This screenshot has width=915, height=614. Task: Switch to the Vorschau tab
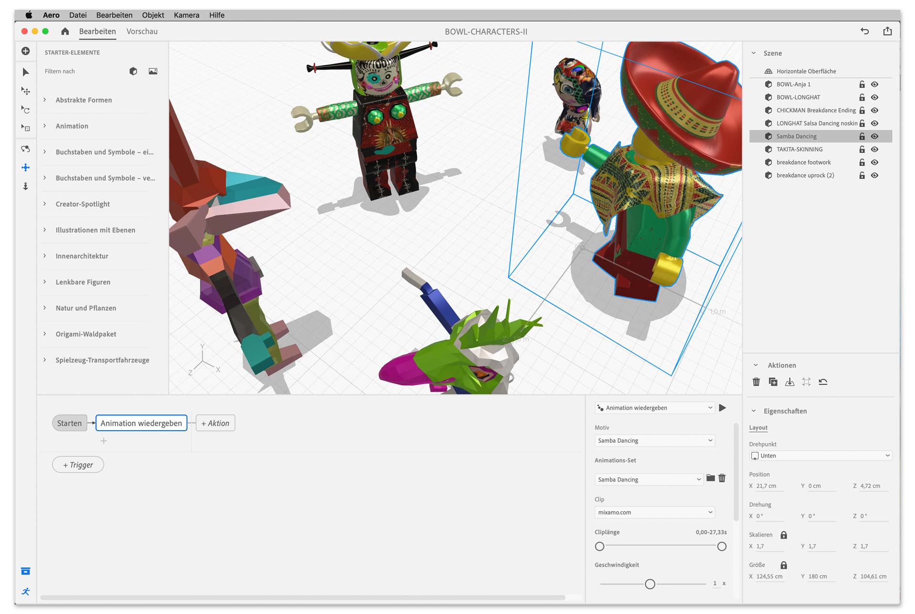[142, 31]
